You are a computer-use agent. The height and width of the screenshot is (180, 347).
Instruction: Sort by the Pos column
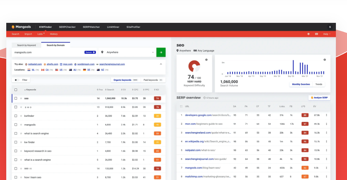click(100, 90)
